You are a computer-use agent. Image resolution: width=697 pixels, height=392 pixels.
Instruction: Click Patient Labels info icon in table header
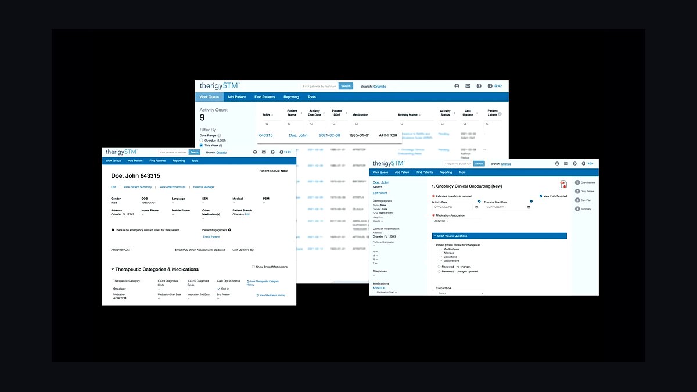click(x=500, y=114)
